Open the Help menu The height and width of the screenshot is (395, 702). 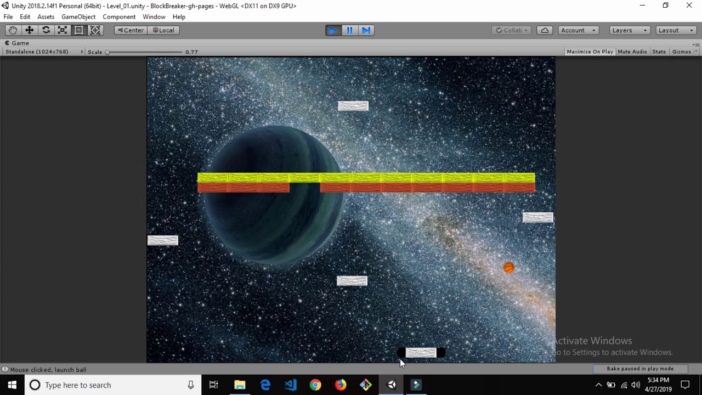179,17
